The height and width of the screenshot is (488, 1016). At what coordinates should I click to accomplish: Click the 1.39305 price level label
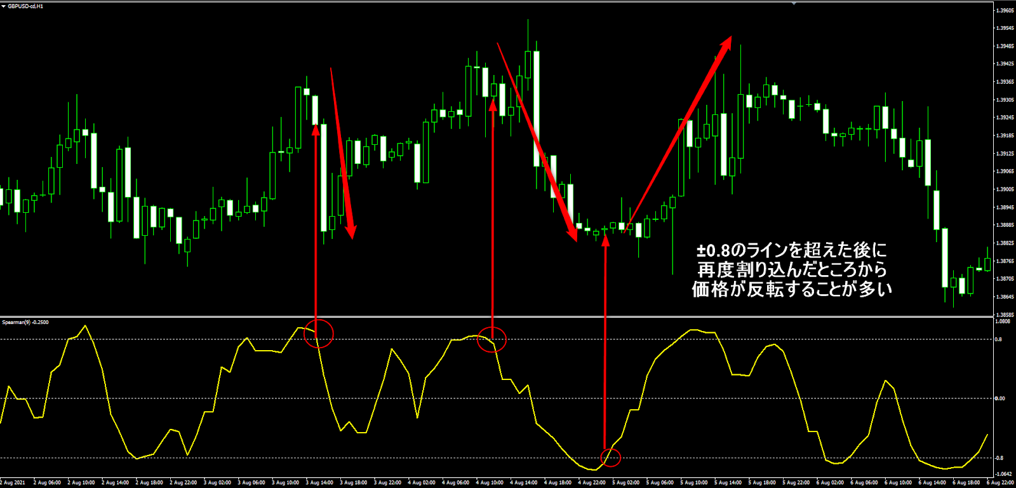(1005, 100)
